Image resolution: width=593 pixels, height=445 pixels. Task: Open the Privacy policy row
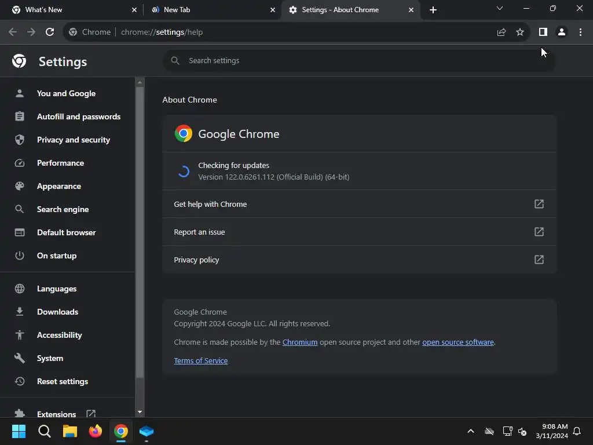click(x=359, y=260)
